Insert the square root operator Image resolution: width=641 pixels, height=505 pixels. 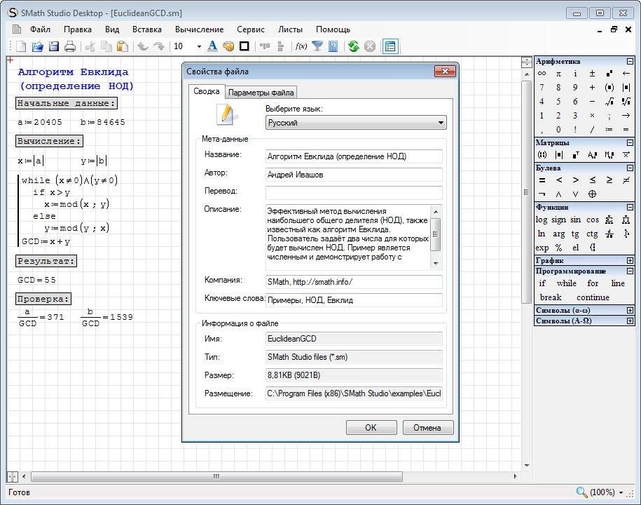point(609,102)
